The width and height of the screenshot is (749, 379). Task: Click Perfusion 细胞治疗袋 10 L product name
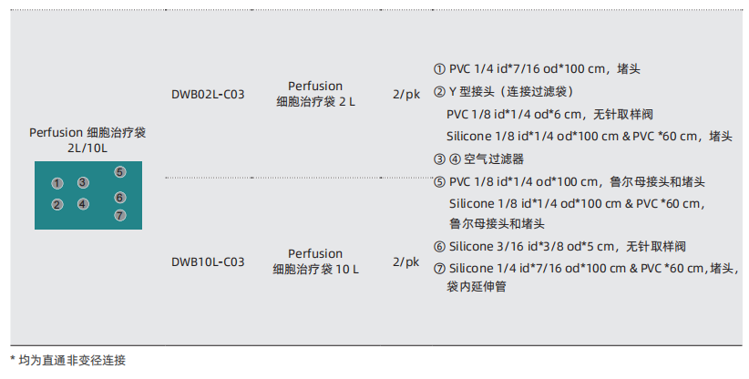[x=315, y=261]
